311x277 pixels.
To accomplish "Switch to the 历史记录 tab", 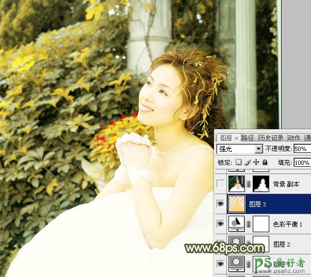I will pyautogui.click(x=271, y=137).
